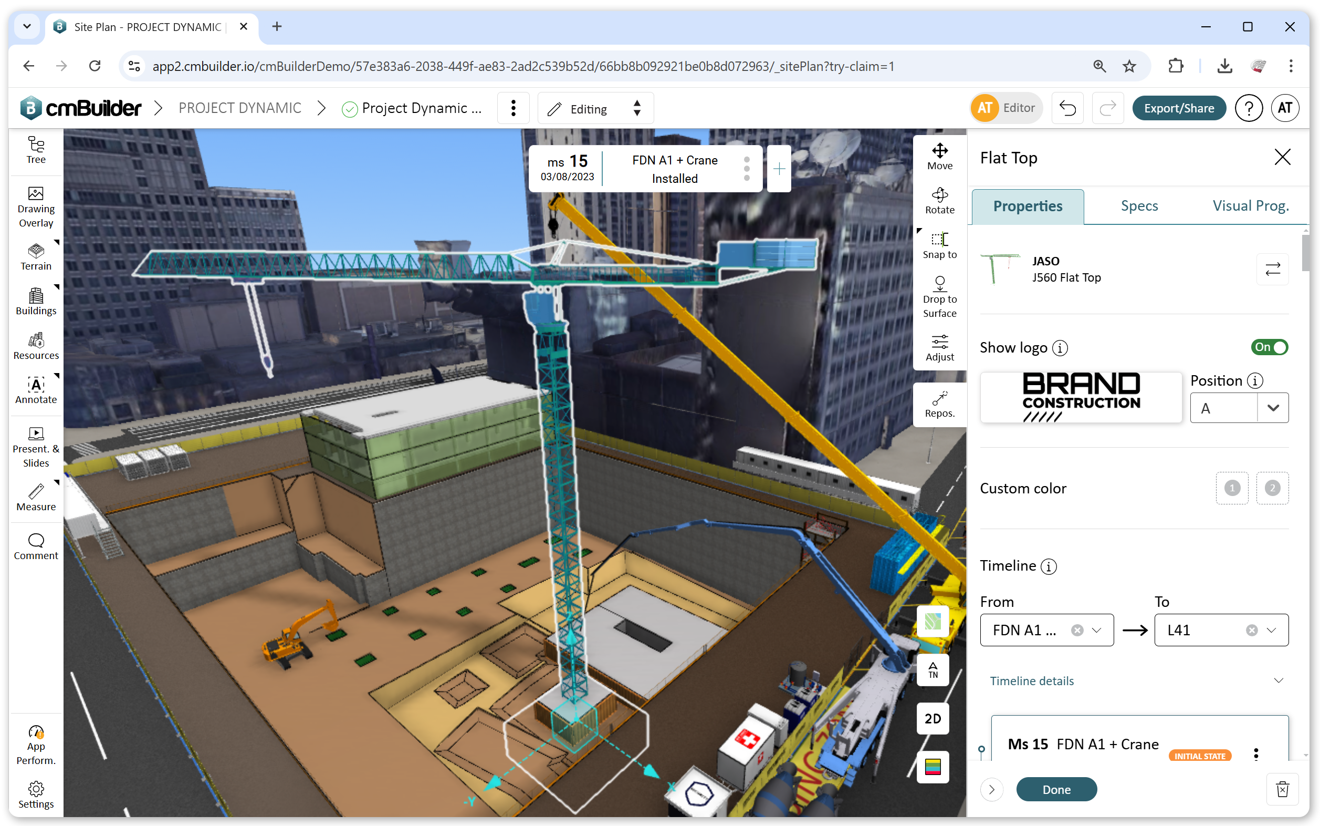Viewport: 1320px width, 826px height.
Task: Toggle the map layer button
Action: (933, 621)
